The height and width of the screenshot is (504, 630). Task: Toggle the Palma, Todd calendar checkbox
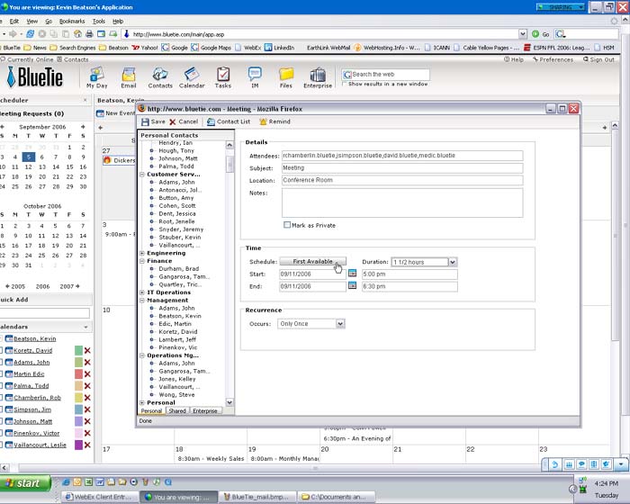(x=1, y=386)
